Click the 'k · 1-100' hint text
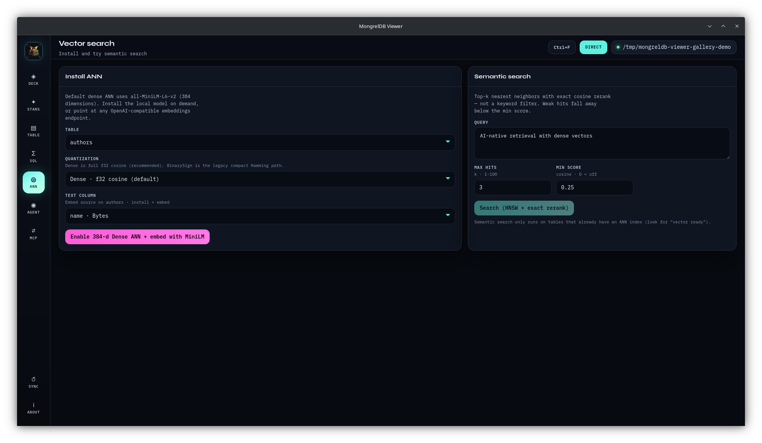Image resolution: width=762 pixels, height=443 pixels. pos(486,174)
